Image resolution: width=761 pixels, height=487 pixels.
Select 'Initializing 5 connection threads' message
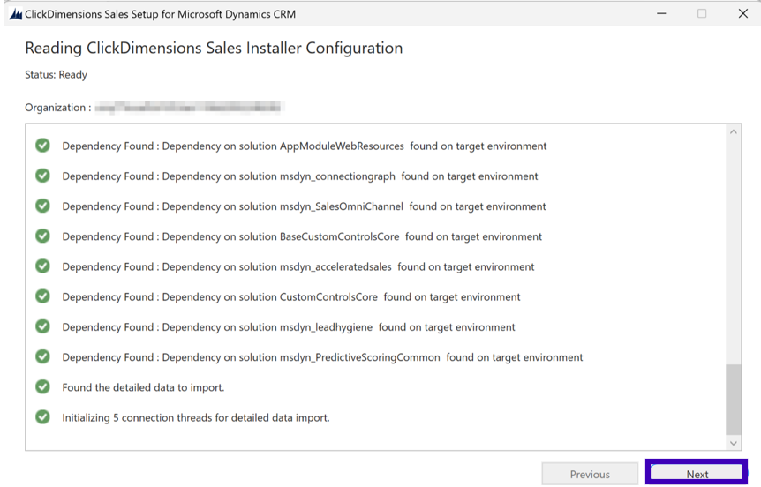(196, 417)
